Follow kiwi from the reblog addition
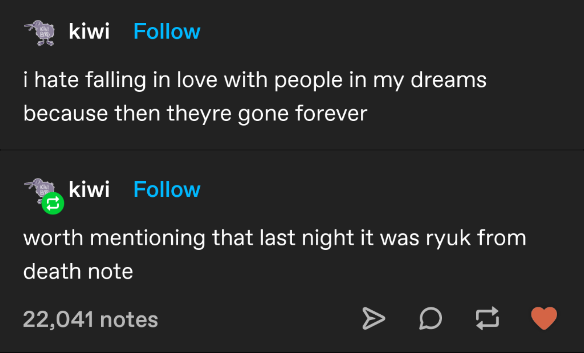 [x=167, y=189]
